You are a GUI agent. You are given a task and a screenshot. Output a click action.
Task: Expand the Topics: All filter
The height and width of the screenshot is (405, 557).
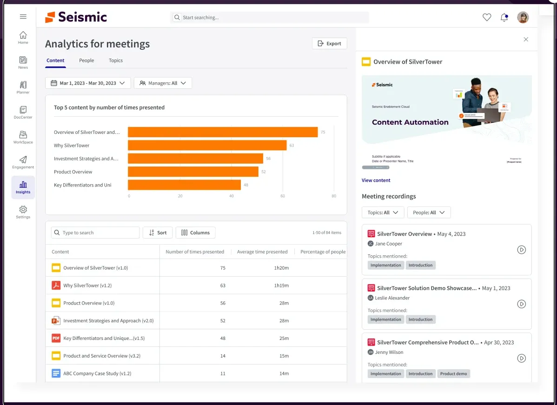coord(383,212)
